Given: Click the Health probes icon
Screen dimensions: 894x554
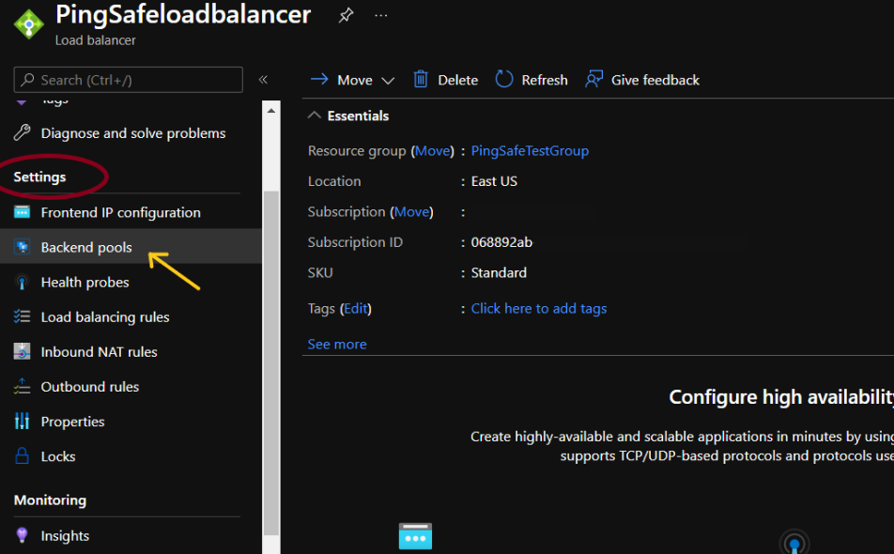Looking at the screenshot, I should coord(23,283).
